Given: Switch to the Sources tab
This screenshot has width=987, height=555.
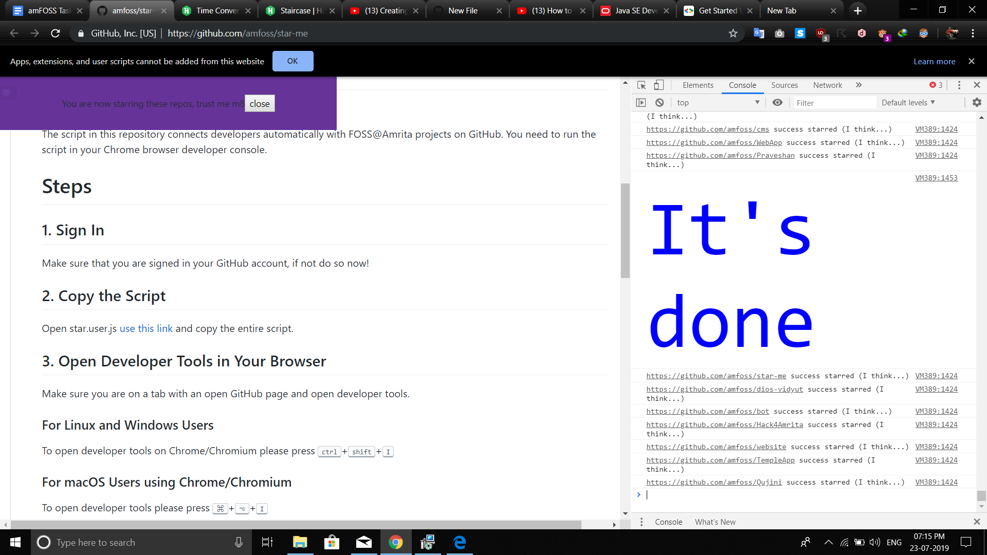Looking at the screenshot, I should coord(784,85).
